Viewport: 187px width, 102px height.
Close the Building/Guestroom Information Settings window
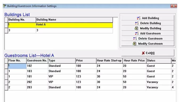tap(174, 6)
